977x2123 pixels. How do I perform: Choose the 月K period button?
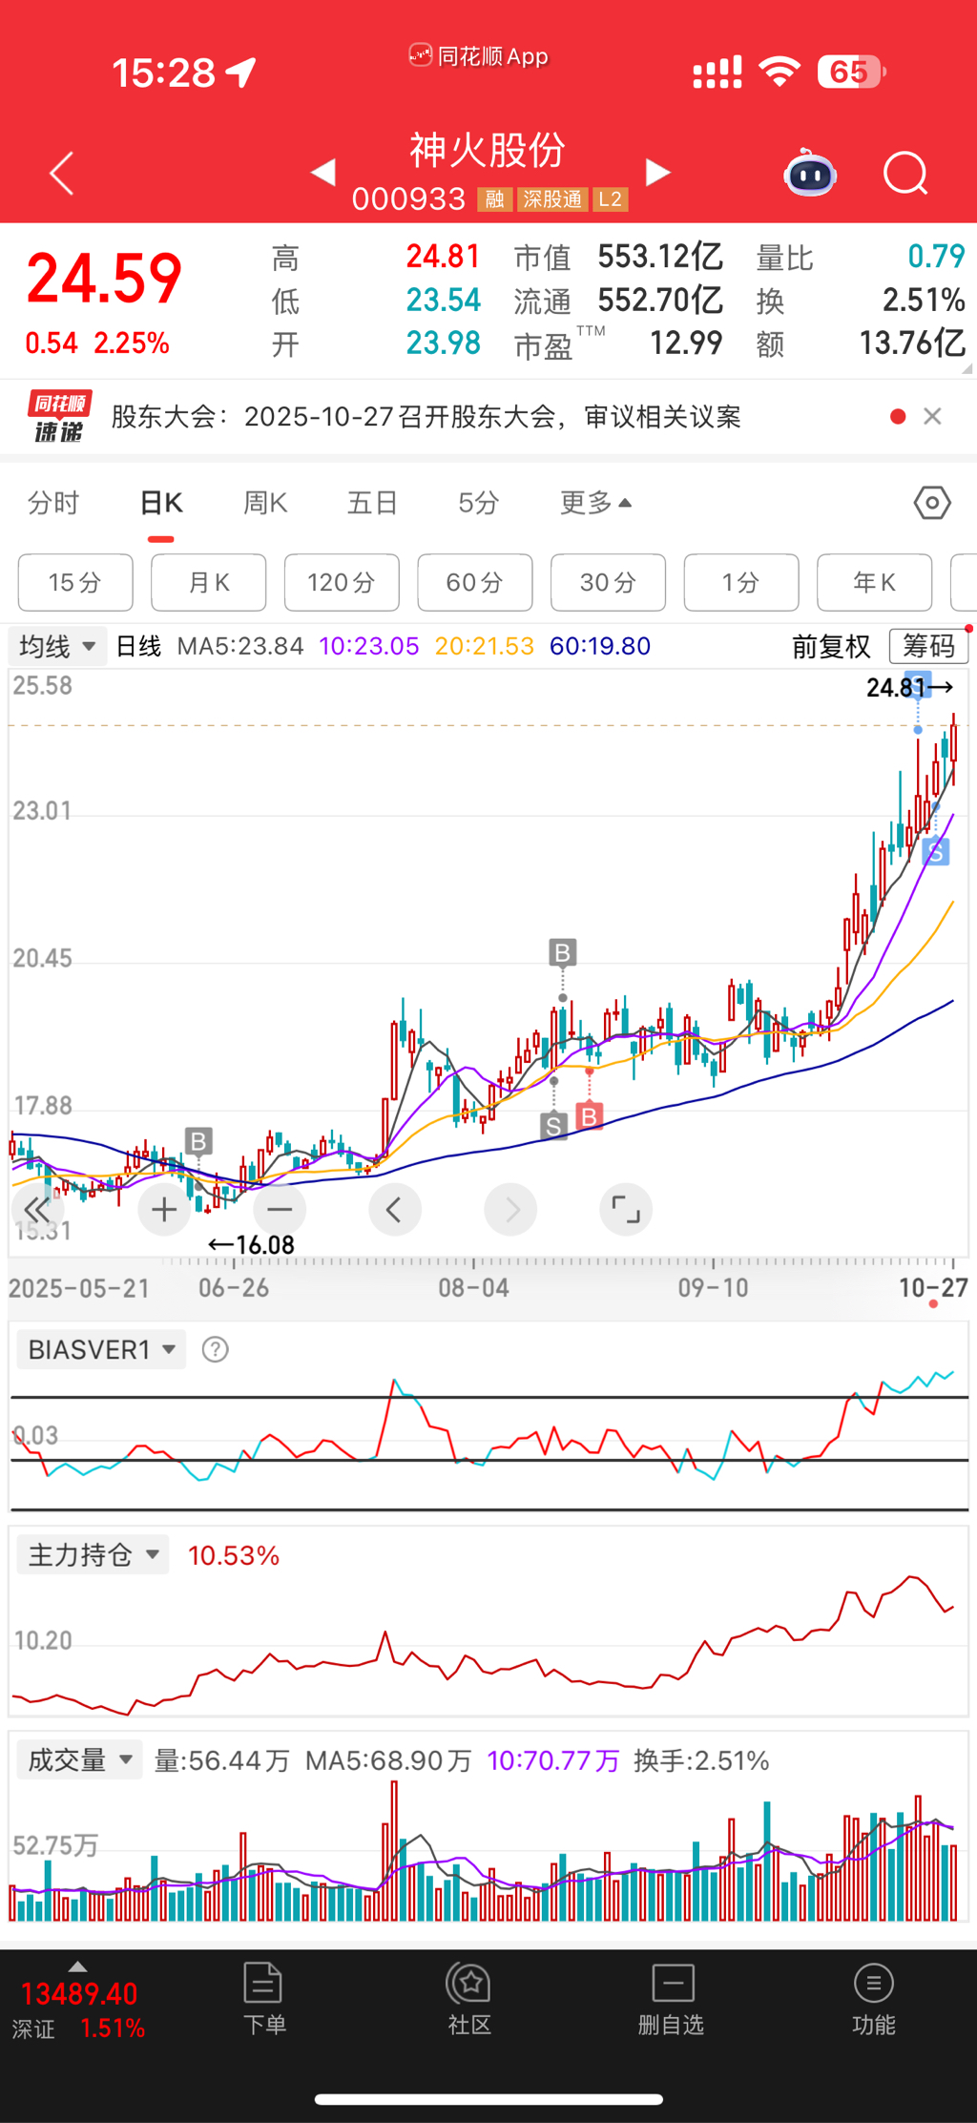click(x=209, y=582)
